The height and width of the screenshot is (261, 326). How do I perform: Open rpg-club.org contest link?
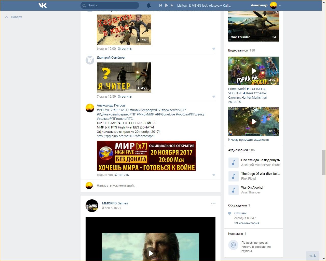tap(126, 136)
